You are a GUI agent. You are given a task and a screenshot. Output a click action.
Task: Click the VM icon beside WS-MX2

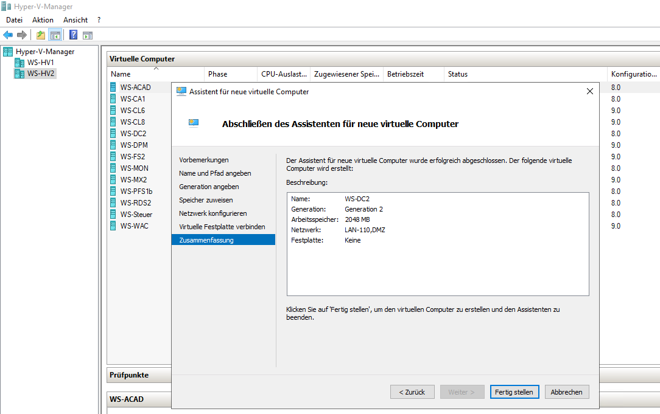pyautogui.click(x=113, y=179)
